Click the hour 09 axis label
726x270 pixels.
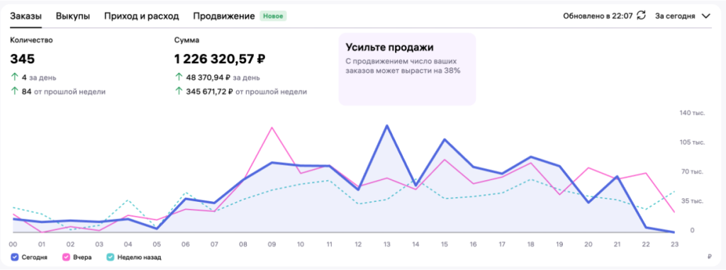(x=272, y=244)
